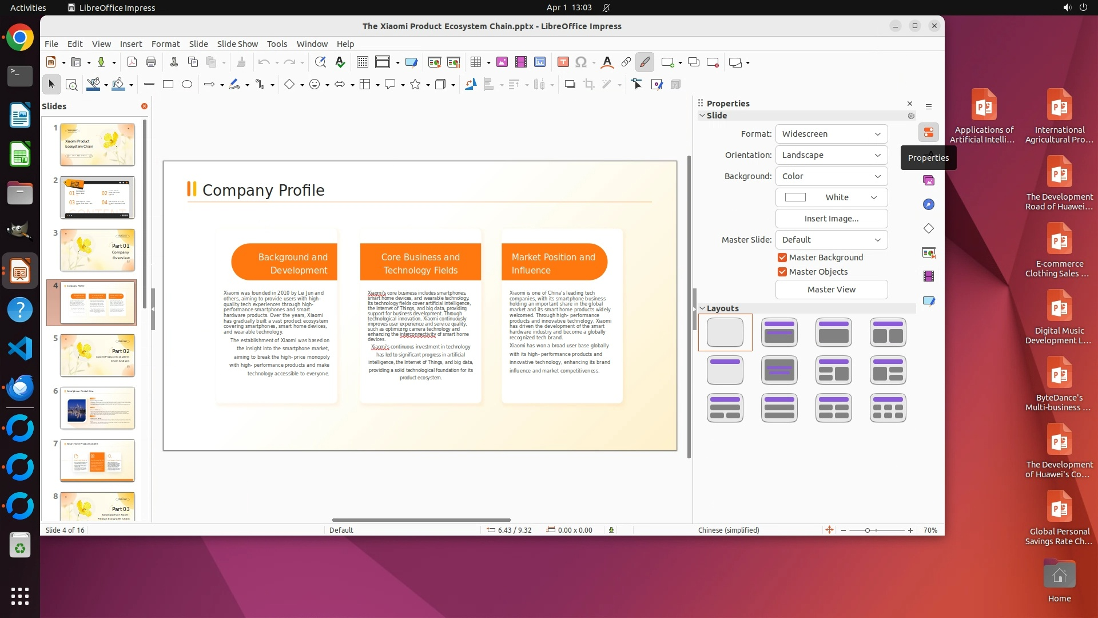1098x618 pixels.
Task: Open the Orientation dropdown showing Landscape
Action: [831, 155]
